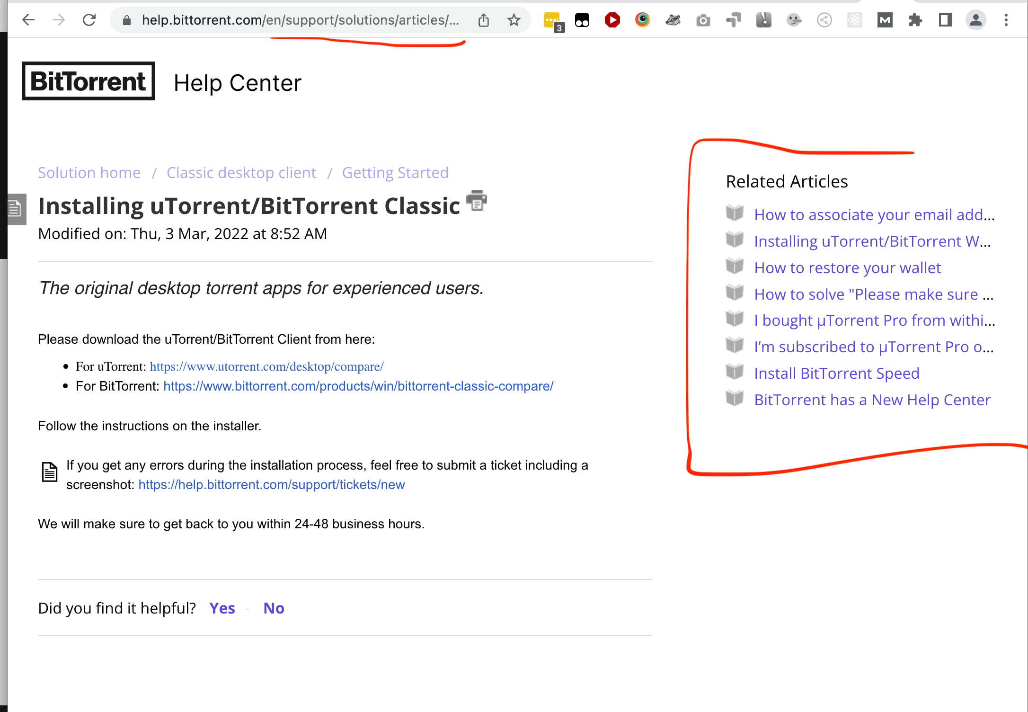Open the user profile avatar
The width and height of the screenshot is (1028, 712).
pyautogui.click(x=975, y=20)
